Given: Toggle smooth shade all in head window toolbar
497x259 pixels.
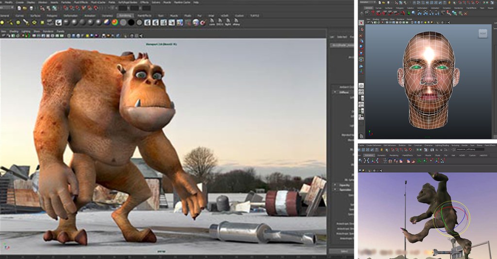Looking at the screenshot, I should (415, 22).
